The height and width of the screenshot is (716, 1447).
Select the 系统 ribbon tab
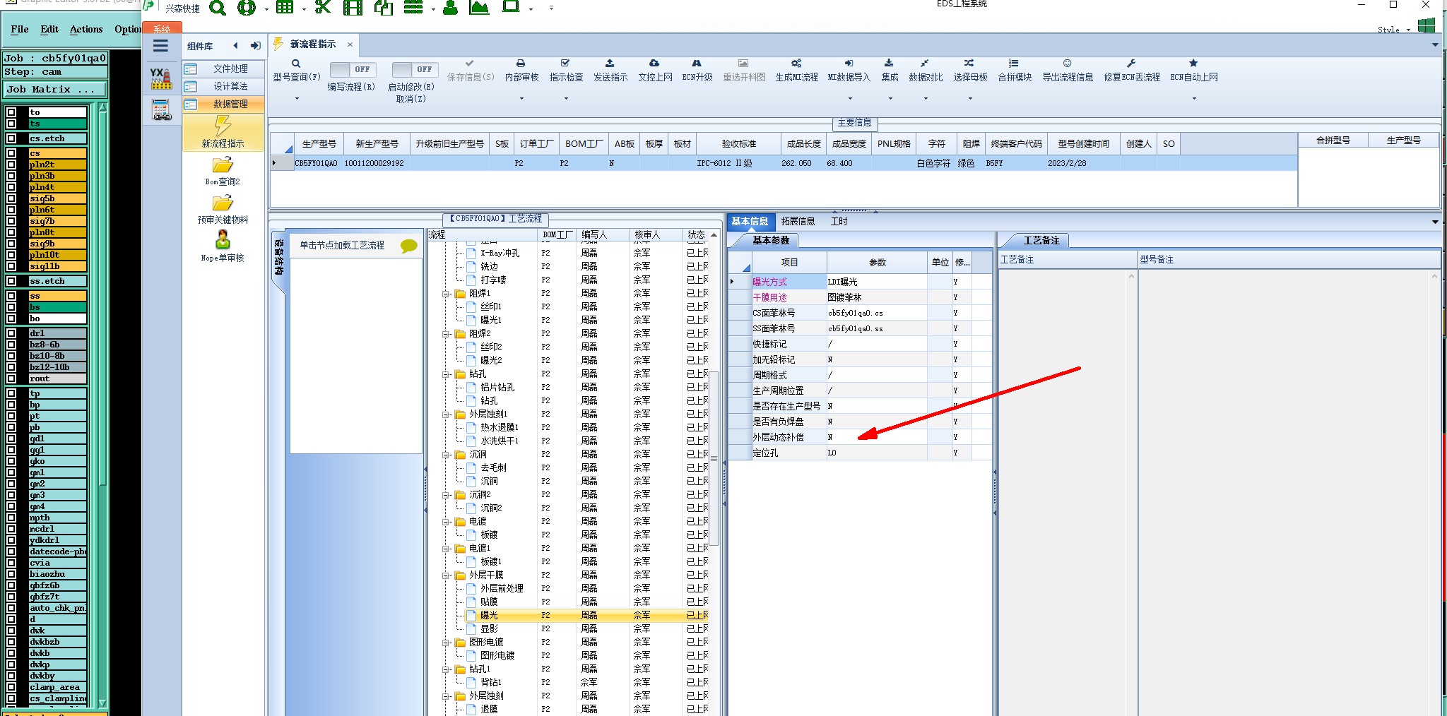pyautogui.click(x=163, y=28)
